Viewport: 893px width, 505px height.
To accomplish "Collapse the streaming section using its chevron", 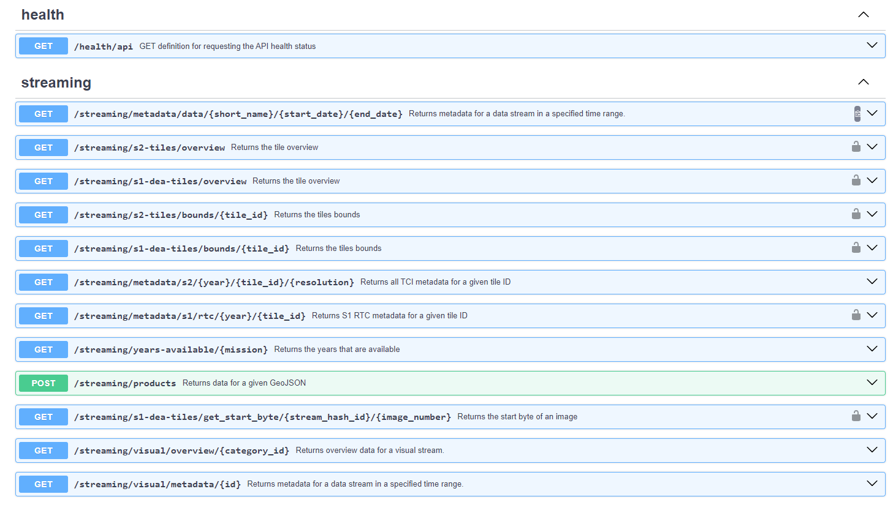I will click(x=864, y=82).
